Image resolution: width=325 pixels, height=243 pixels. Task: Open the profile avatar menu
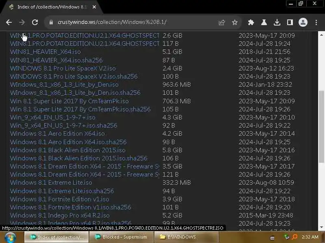click(x=303, y=22)
